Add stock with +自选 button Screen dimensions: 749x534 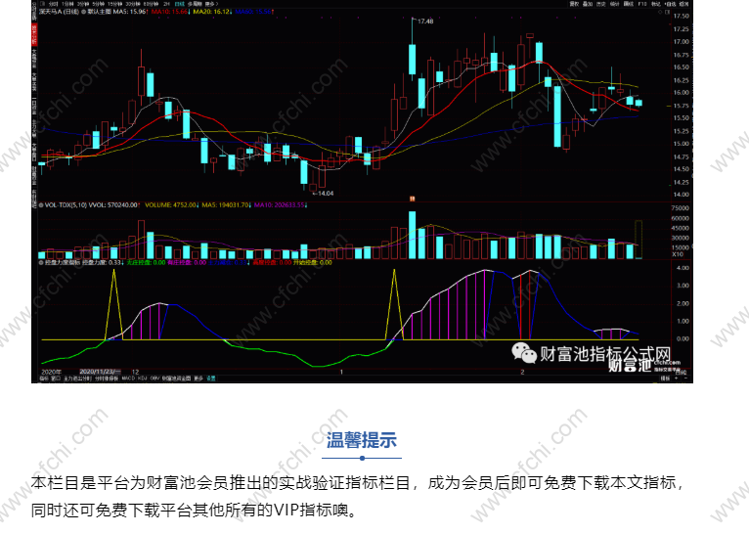coord(670,4)
